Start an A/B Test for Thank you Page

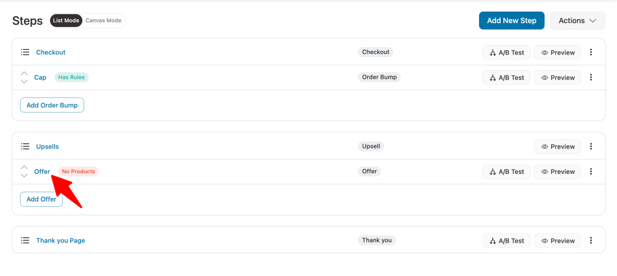point(506,241)
